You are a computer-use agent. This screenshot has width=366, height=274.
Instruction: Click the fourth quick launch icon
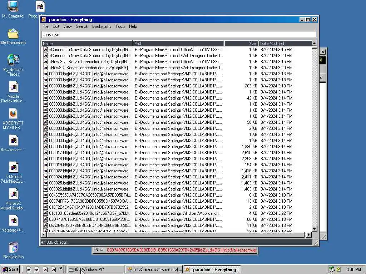[x=54, y=269]
